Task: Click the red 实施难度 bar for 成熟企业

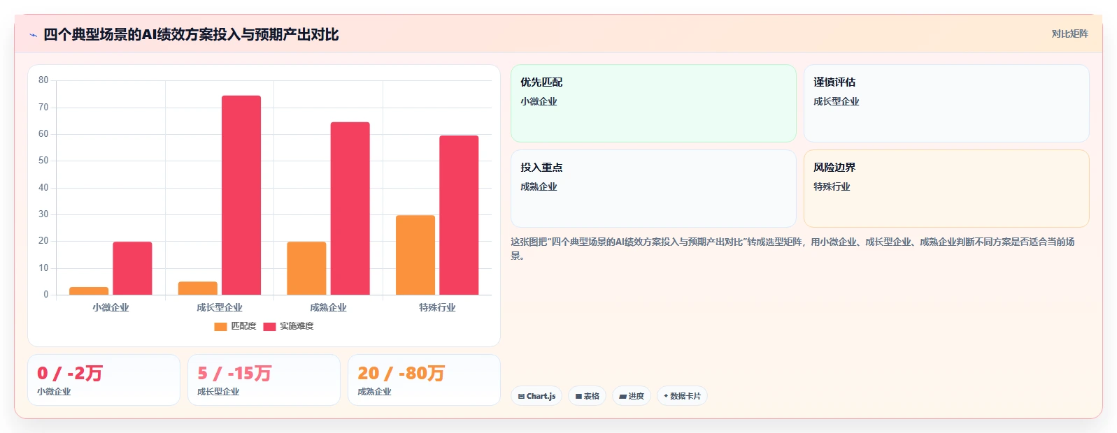Action: 350,208
